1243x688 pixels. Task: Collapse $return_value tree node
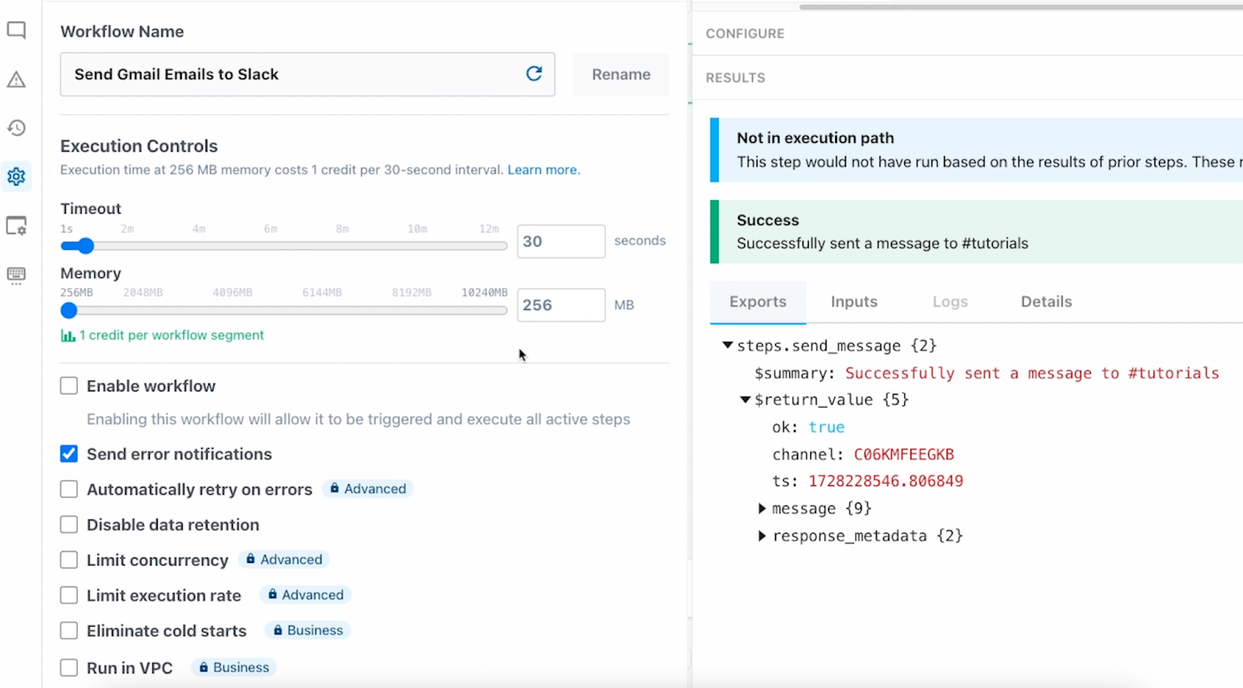tap(745, 399)
